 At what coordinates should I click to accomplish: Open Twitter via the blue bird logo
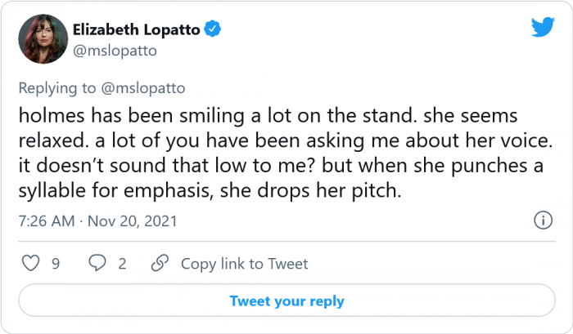click(x=542, y=27)
